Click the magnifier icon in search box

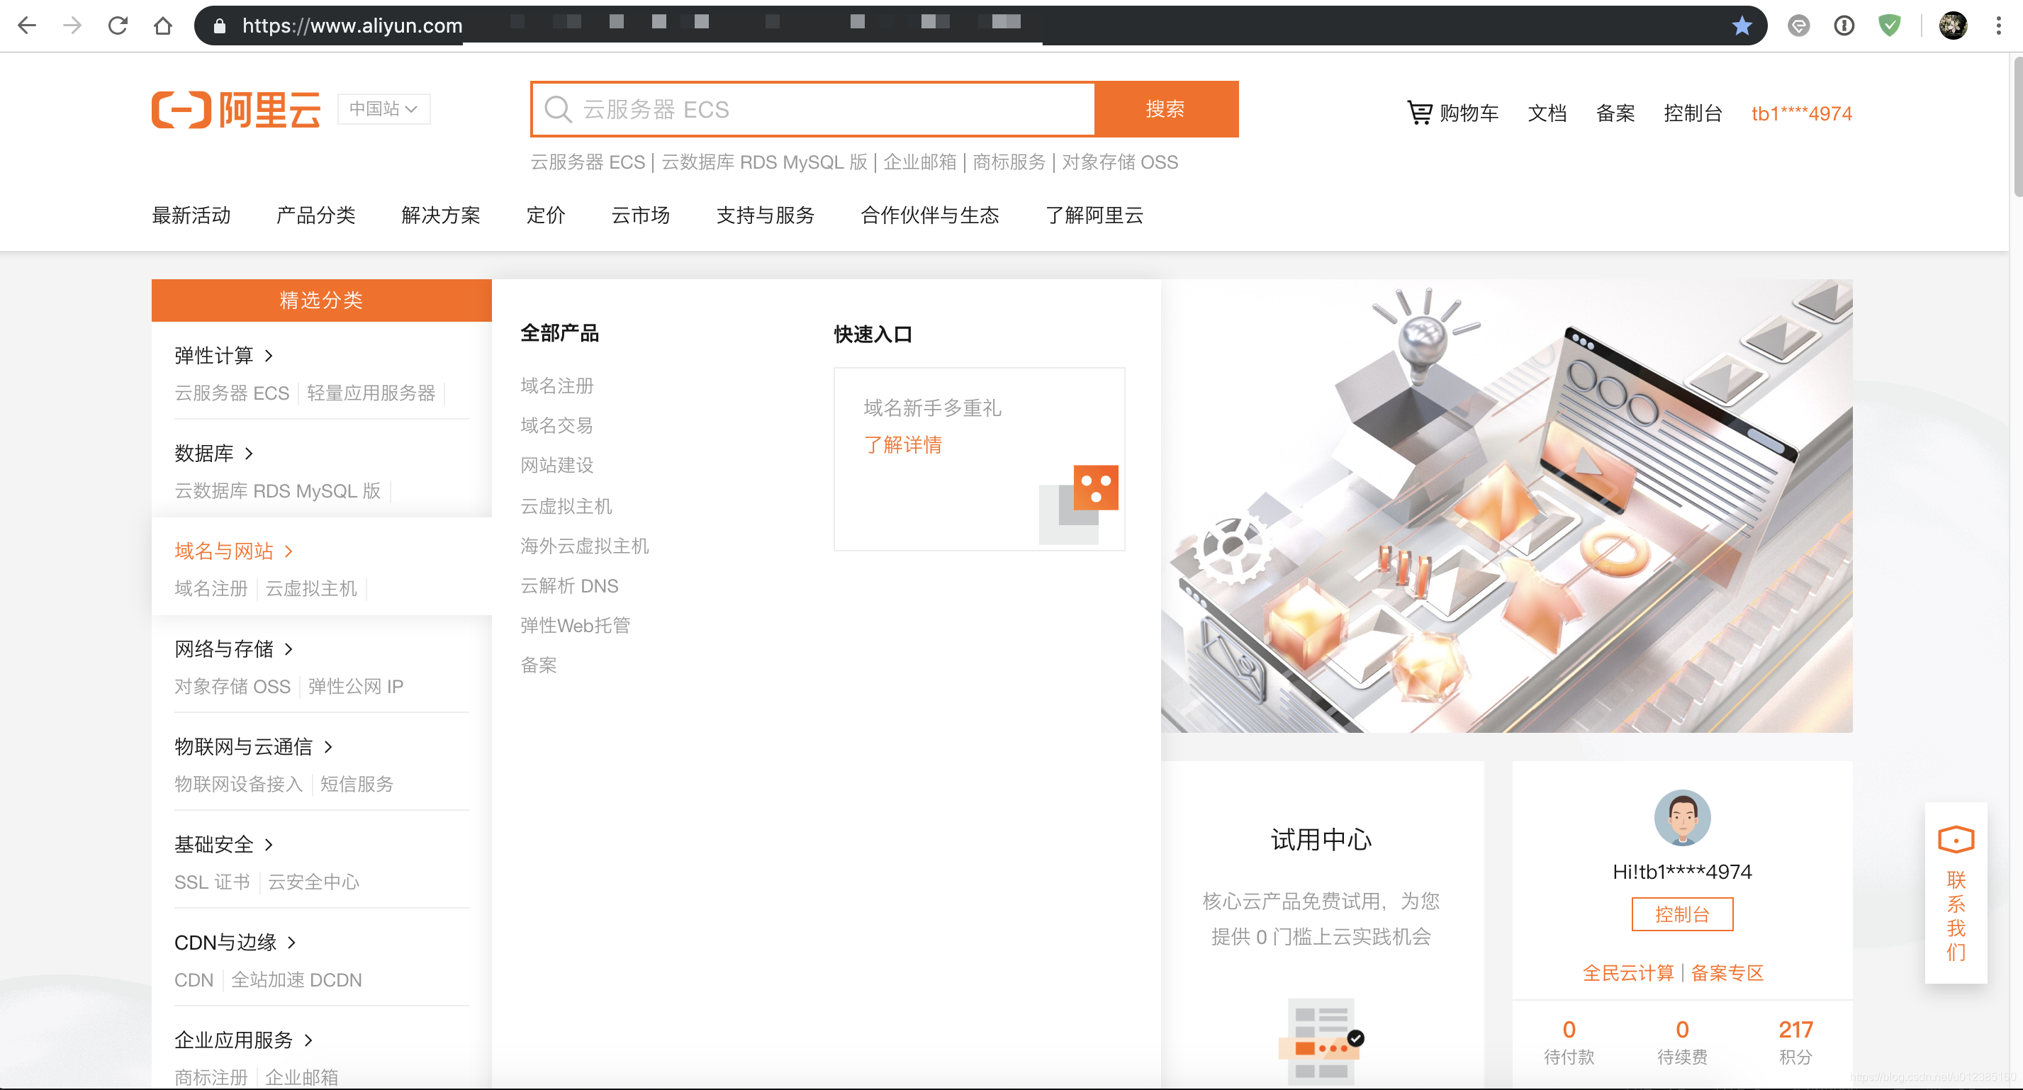558,109
